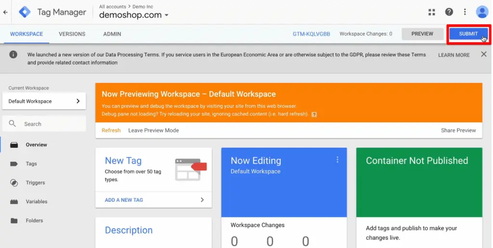Screen dimensions: 493x248
Task: Open the help question mark icon
Action: 449,12
